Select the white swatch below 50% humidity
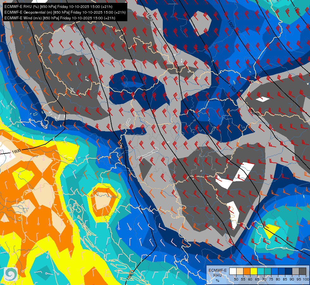This screenshot has height=285, width=310. coord(233,271)
